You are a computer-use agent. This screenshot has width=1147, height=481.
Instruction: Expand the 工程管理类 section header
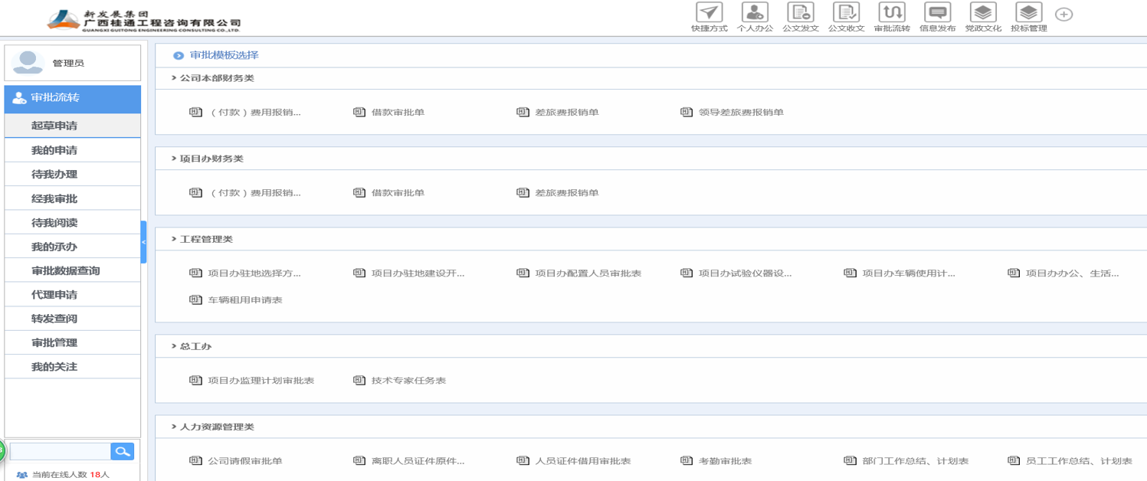(x=202, y=239)
